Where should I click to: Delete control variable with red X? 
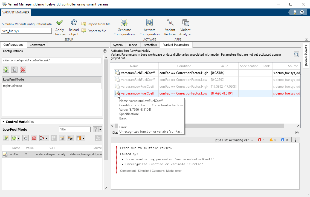(x=34, y=138)
